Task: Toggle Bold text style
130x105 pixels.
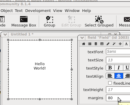Action: pyautogui.click(x=110, y=68)
